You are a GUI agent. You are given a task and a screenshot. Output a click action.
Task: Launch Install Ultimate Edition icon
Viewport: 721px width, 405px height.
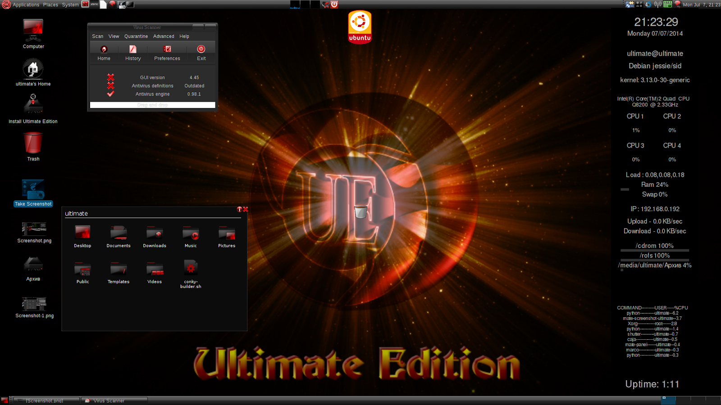[x=33, y=109]
